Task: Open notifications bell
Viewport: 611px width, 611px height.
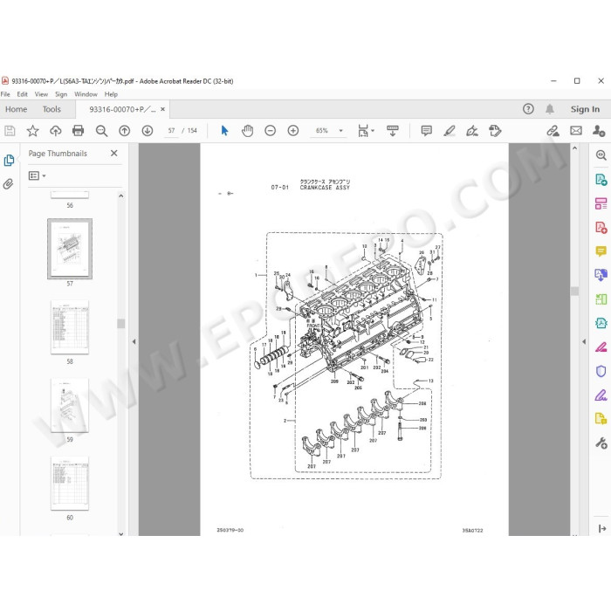Action: (550, 109)
